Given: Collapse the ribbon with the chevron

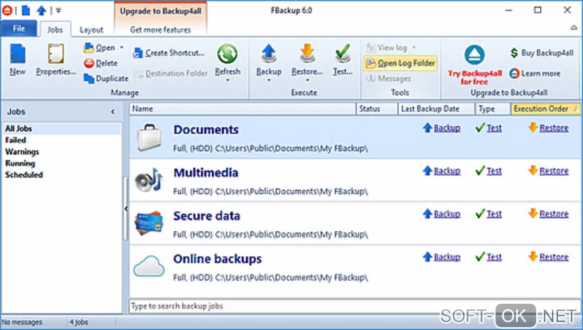Looking at the screenshot, I should click(574, 28).
